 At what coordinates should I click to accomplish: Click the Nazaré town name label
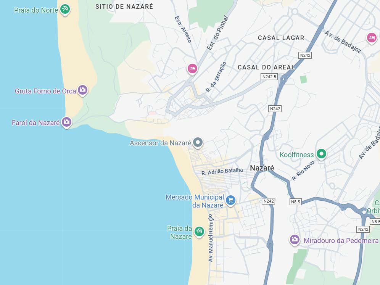click(262, 168)
